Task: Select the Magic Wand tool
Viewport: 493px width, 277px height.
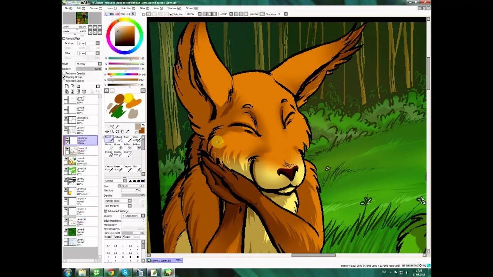Action: [117, 126]
